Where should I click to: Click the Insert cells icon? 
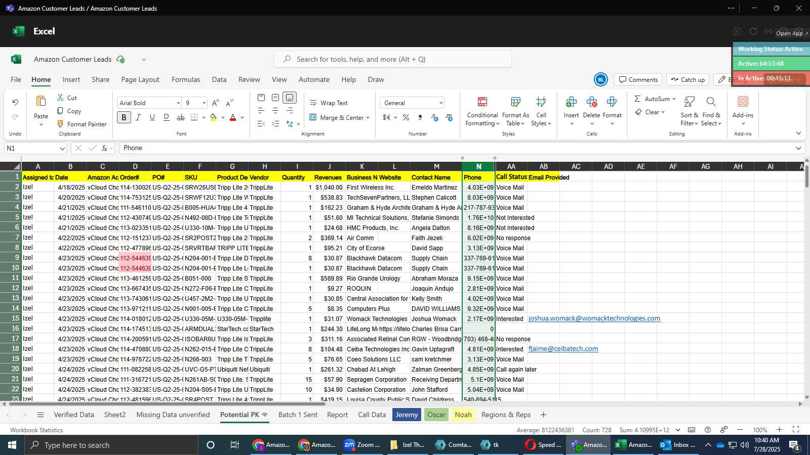(x=571, y=102)
